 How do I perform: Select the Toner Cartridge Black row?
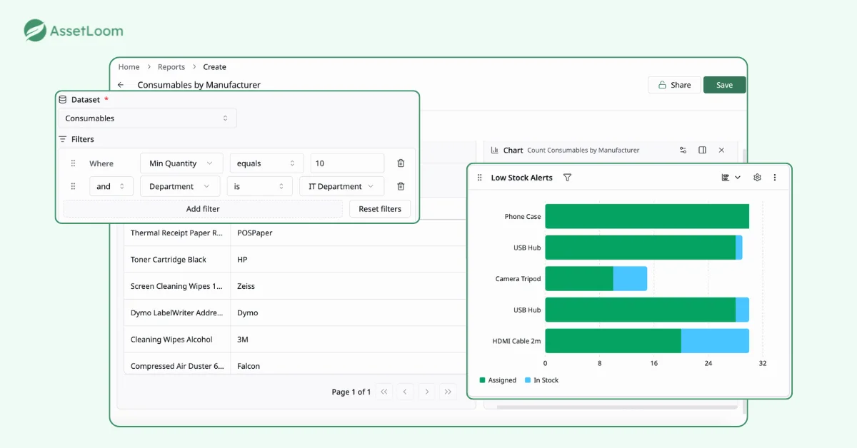[295, 260]
